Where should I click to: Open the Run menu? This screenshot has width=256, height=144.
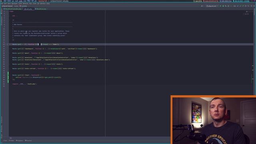coord(30,4)
